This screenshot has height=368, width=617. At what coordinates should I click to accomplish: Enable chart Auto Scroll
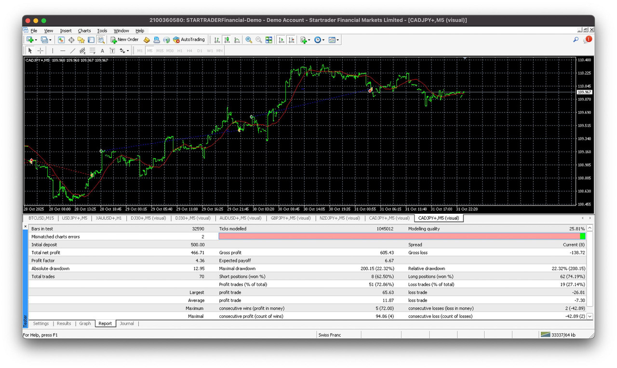tap(281, 40)
